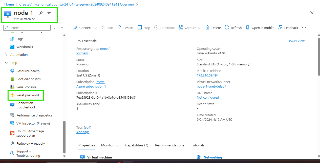Open Serial console from sidebar
The width and height of the screenshot is (320, 163).
click(26, 87)
